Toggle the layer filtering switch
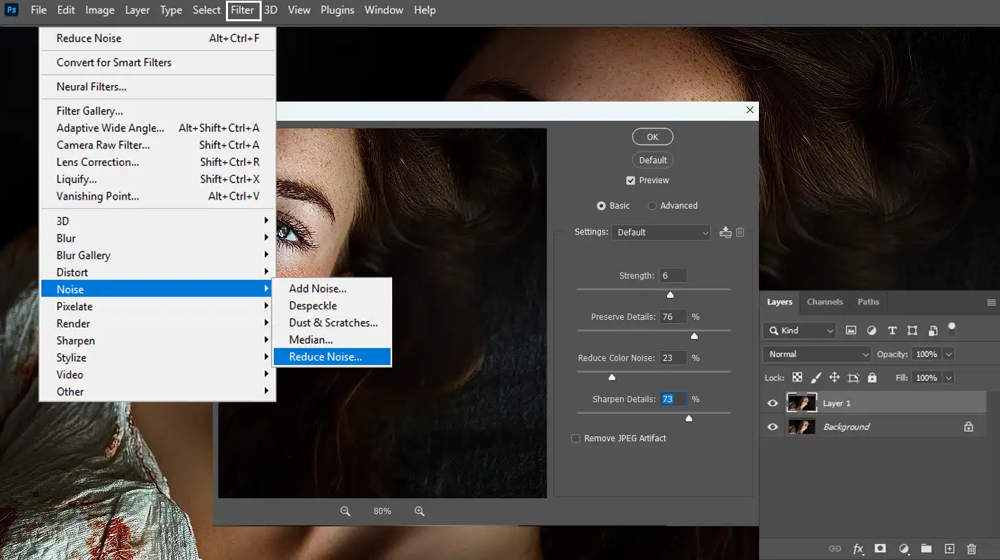1000x560 pixels. [x=951, y=329]
